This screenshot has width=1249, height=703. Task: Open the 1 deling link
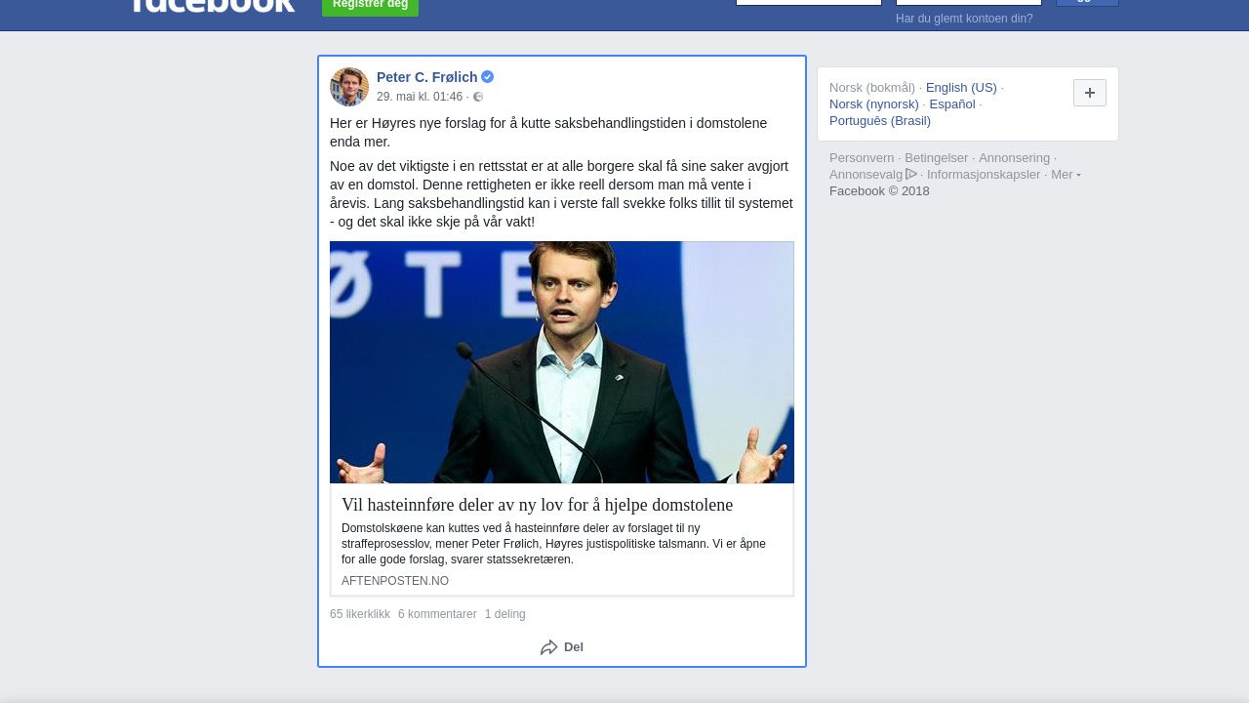click(x=505, y=614)
